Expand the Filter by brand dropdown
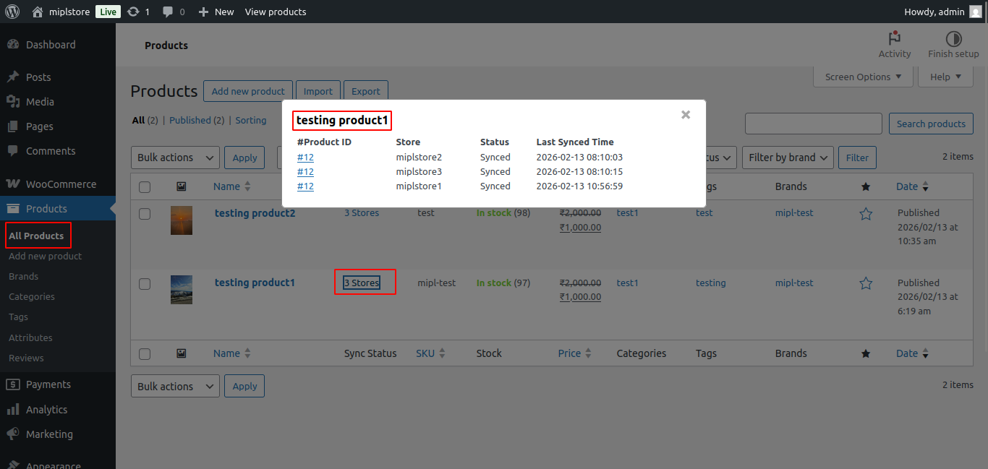The height and width of the screenshot is (469, 988). point(788,158)
